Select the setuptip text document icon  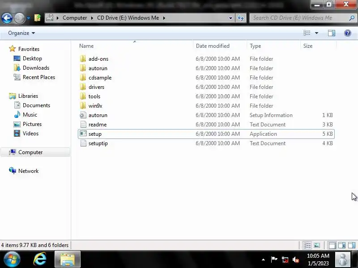click(83, 143)
